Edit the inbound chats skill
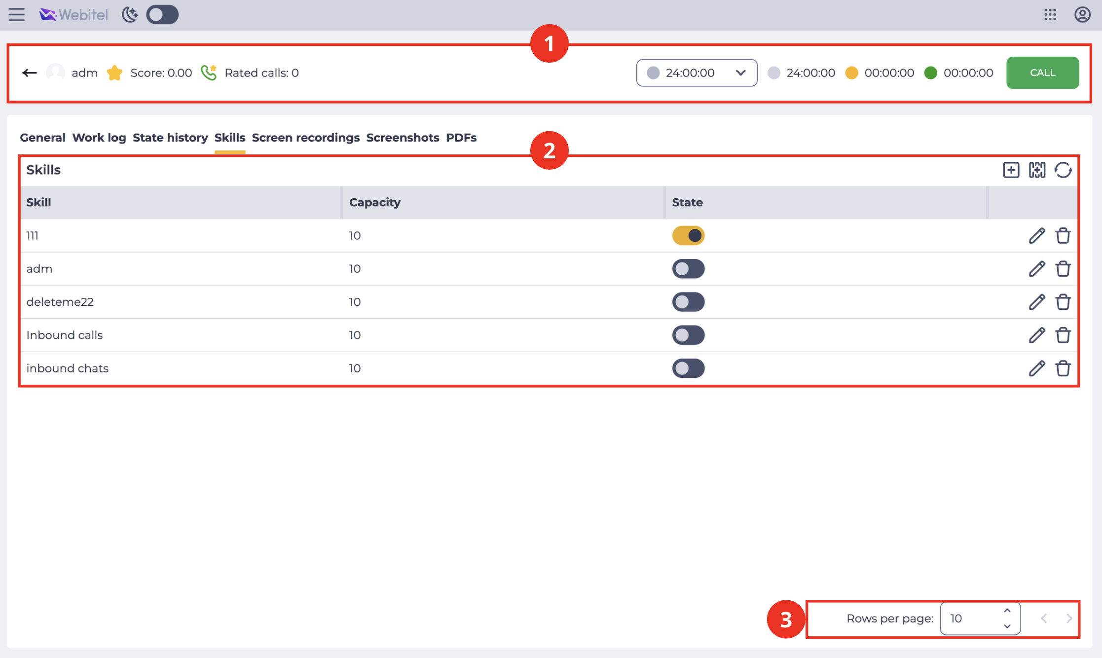Viewport: 1102px width, 658px height. point(1037,368)
